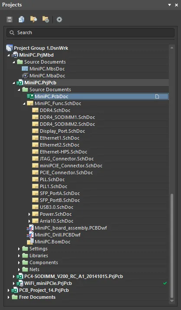Click the Save icon in Projects toolbar
The width and height of the screenshot is (181, 310).
[10, 19]
